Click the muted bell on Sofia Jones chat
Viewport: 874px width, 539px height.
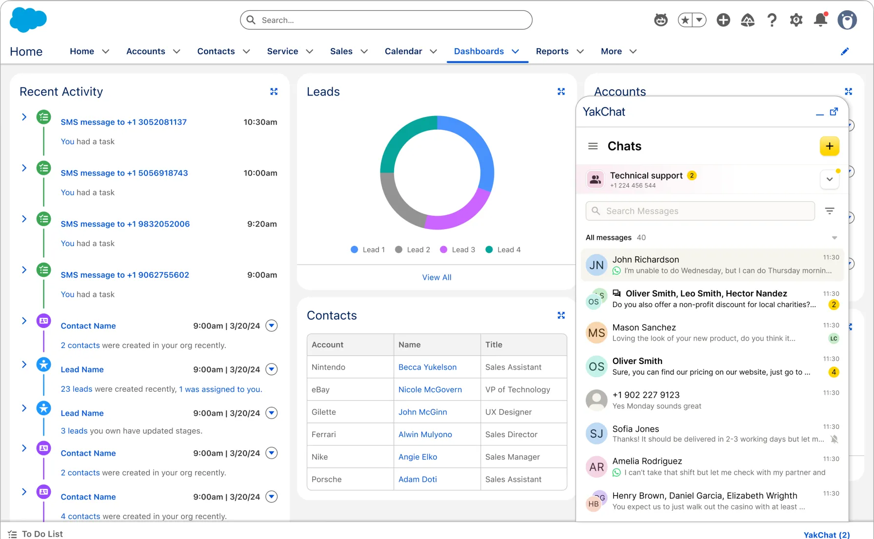[x=834, y=439]
